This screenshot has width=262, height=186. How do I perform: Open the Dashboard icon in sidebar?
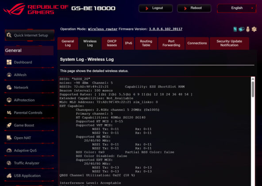pos(9,62)
